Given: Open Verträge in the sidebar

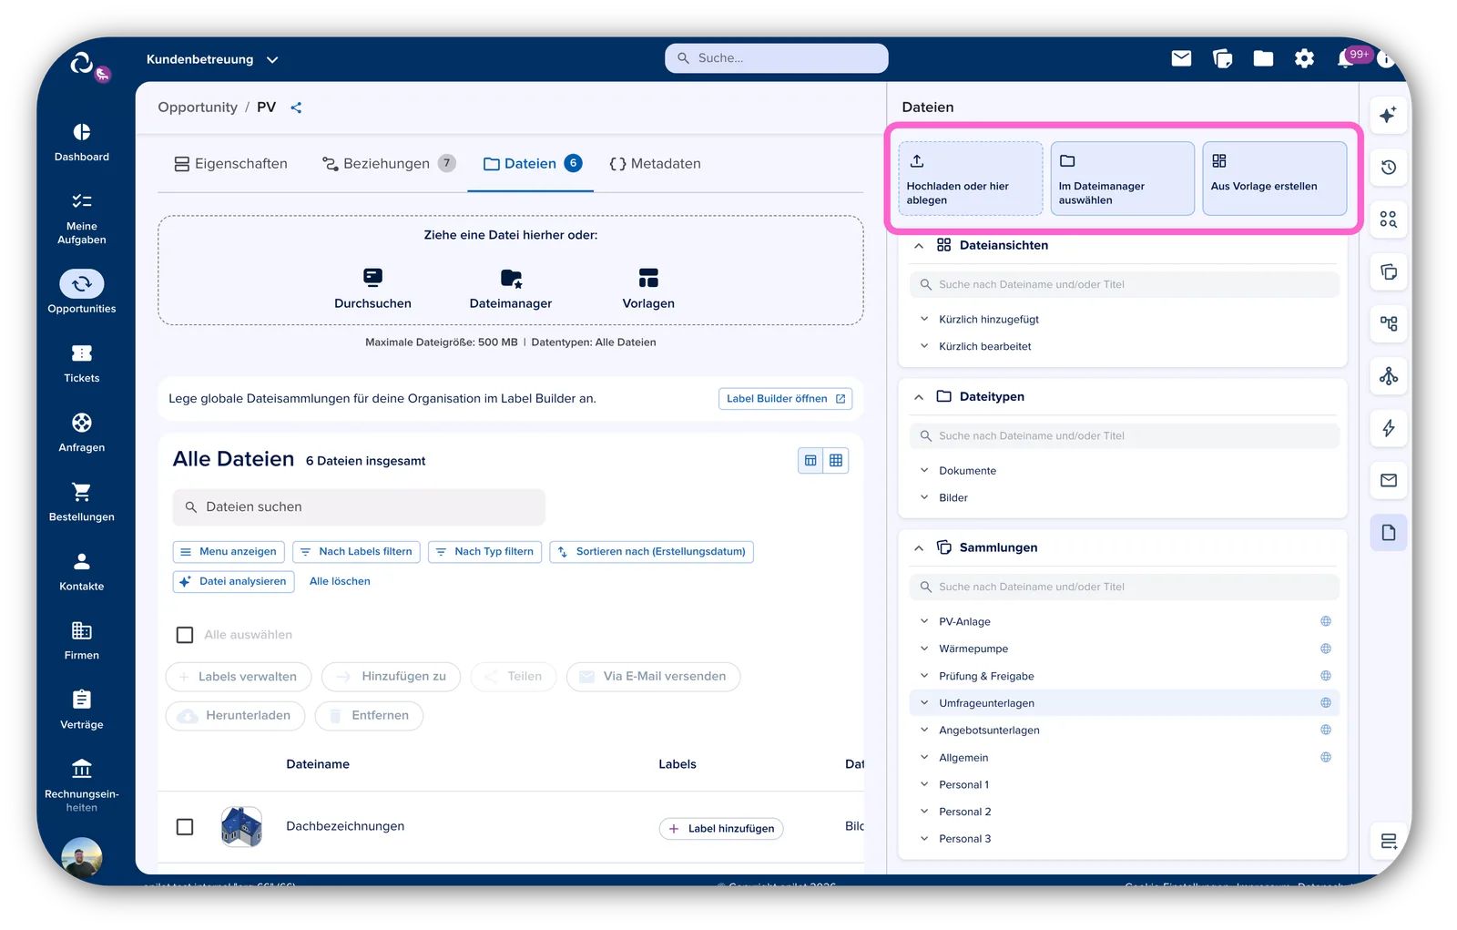Looking at the screenshot, I should click(x=82, y=710).
